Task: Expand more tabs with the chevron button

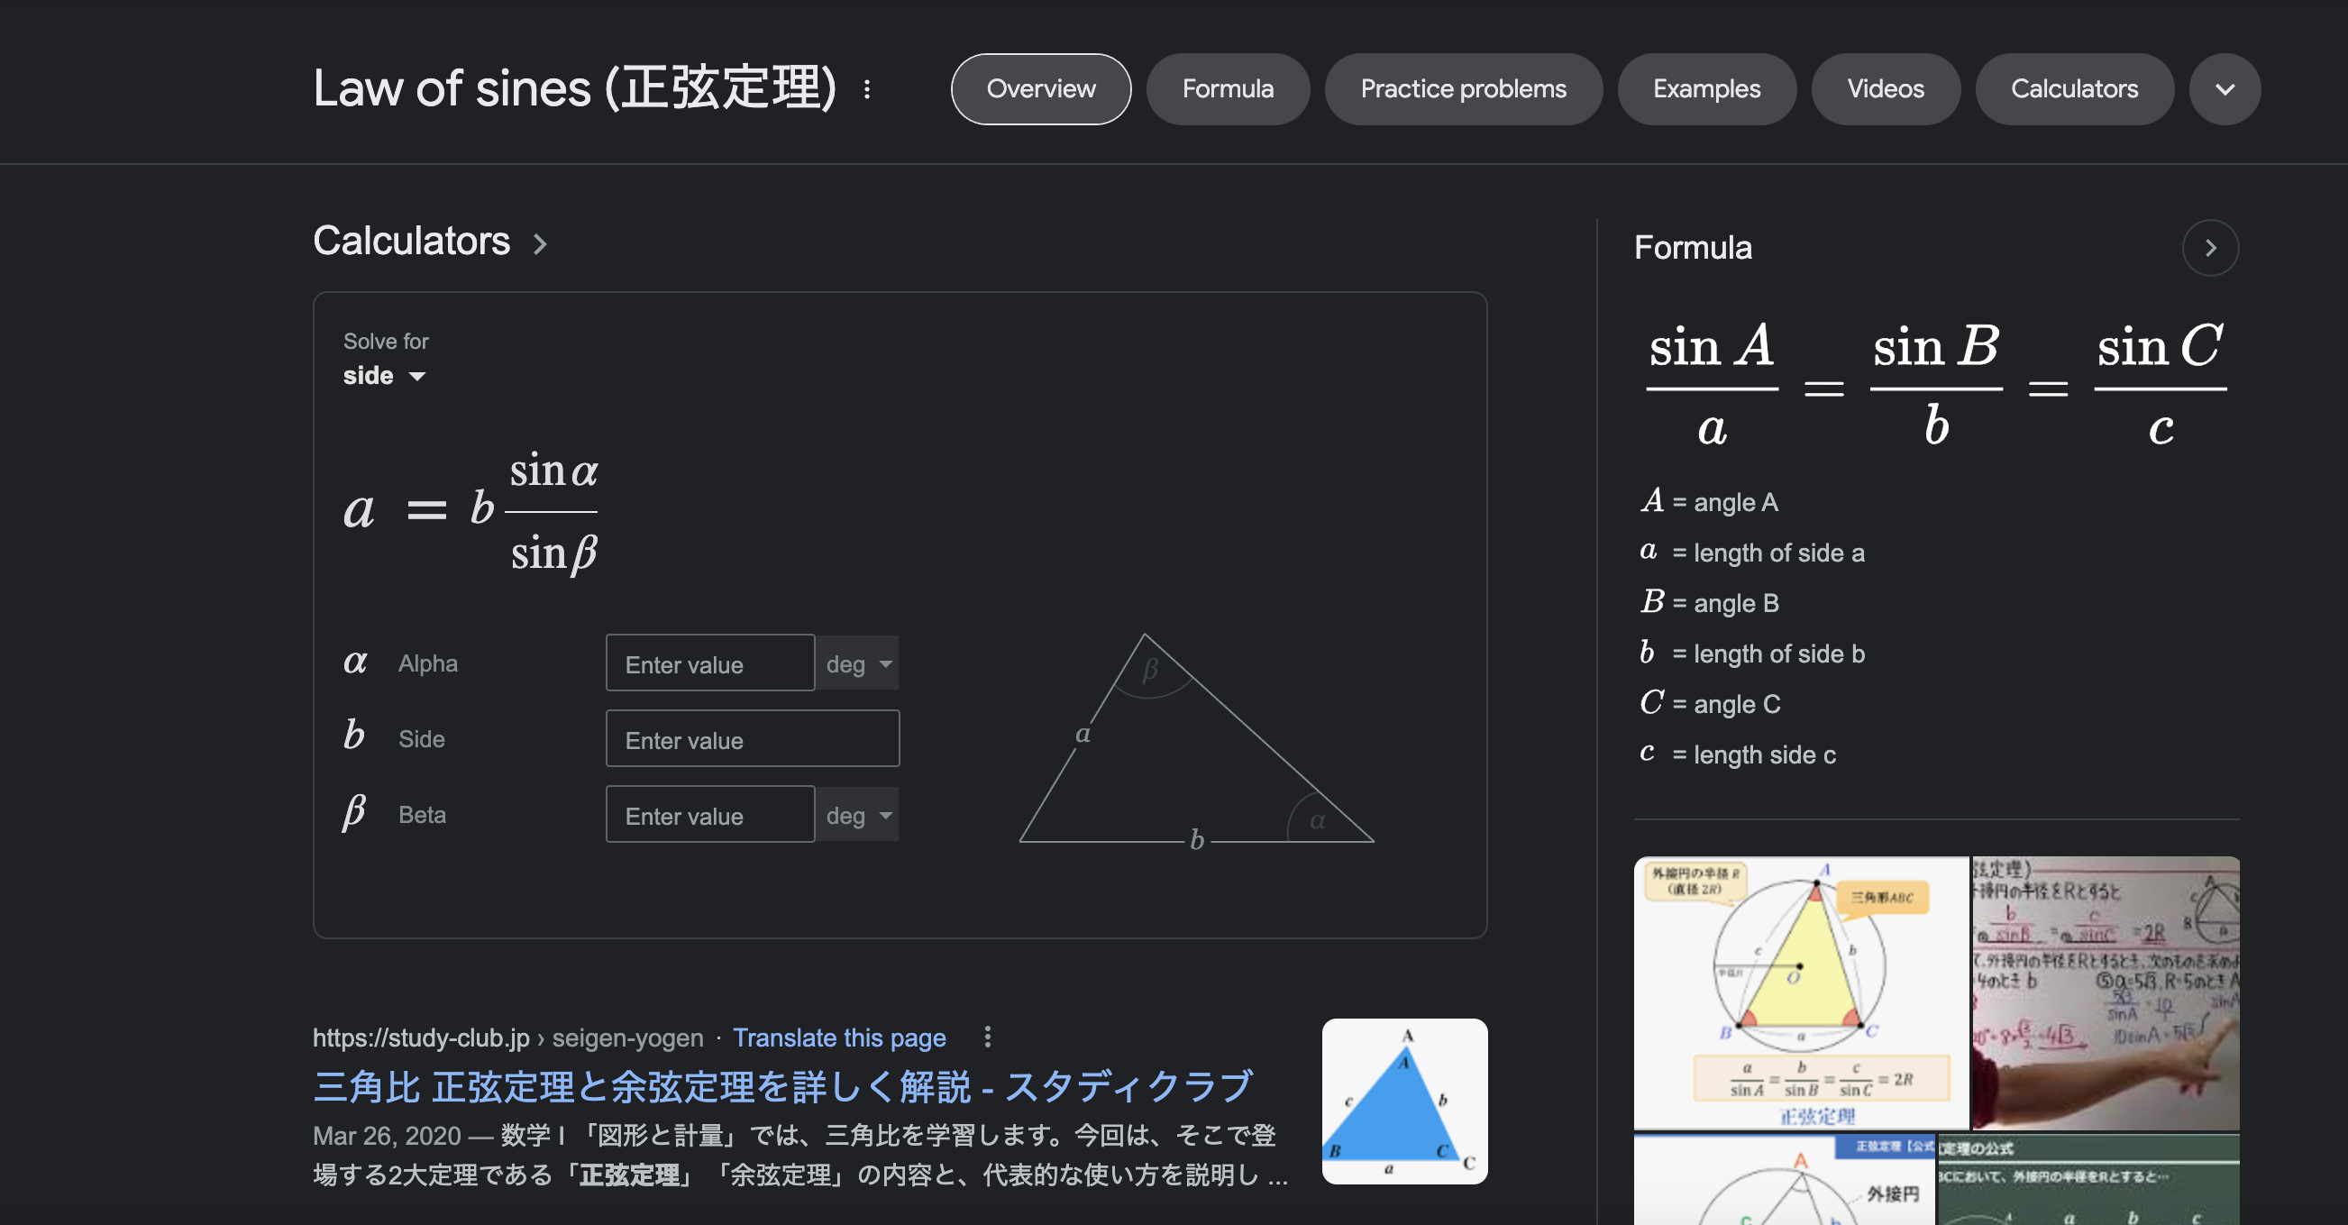Action: pos(2225,89)
